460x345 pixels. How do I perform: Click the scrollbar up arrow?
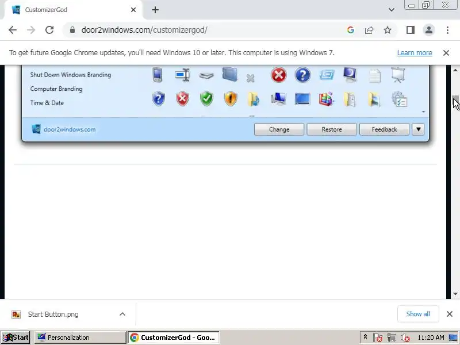tap(455, 70)
